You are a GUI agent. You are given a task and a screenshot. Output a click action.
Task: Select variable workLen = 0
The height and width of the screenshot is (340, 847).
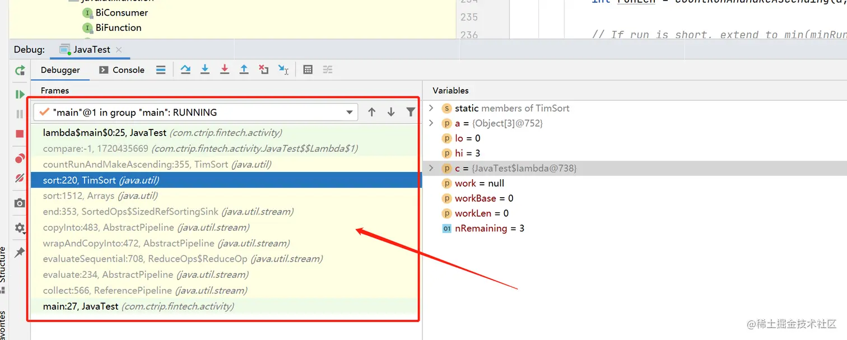pos(635,213)
